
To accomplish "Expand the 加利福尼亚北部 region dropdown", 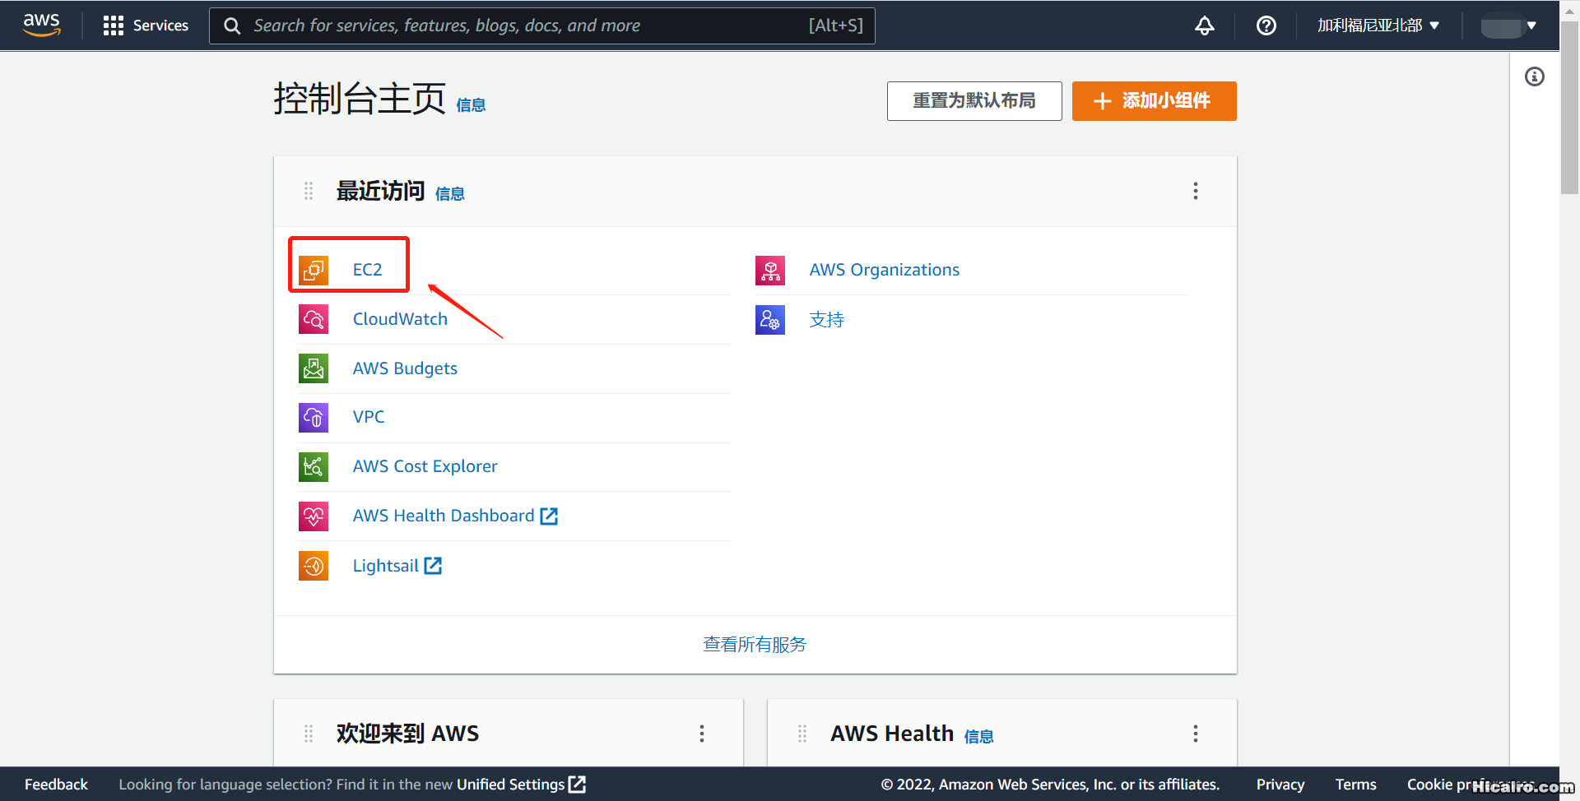I will point(1378,25).
